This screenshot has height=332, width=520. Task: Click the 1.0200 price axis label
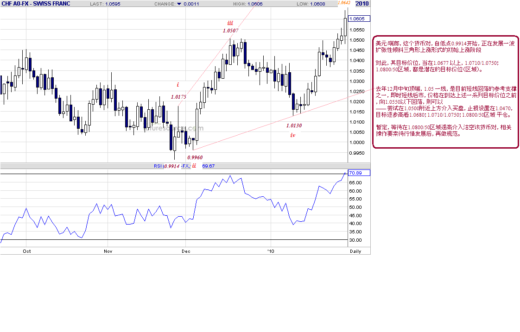(x=357, y=102)
